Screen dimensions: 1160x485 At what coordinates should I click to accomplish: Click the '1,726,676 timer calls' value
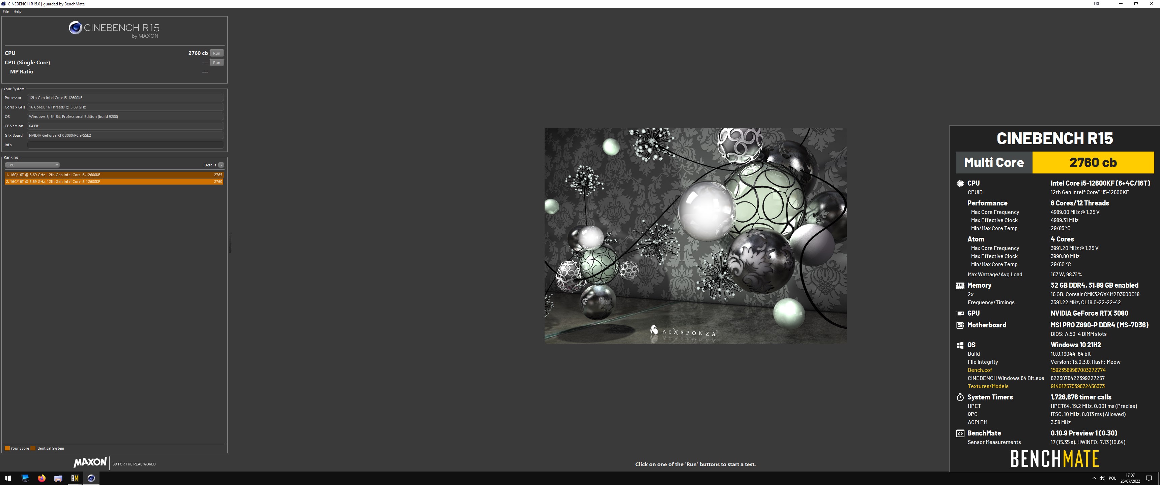click(1081, 397)
